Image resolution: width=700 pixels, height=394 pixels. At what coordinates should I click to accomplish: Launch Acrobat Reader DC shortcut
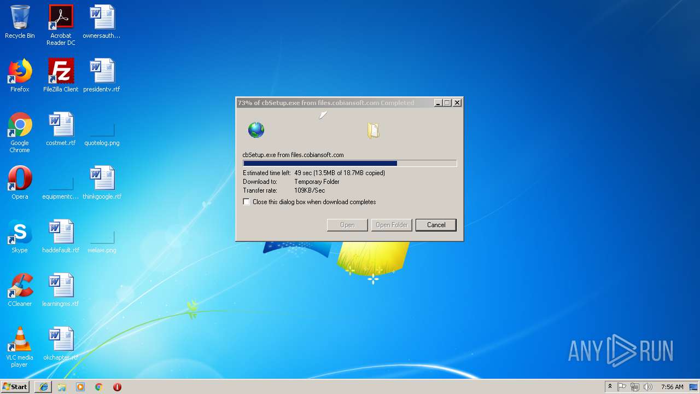(x=61, y=25)
